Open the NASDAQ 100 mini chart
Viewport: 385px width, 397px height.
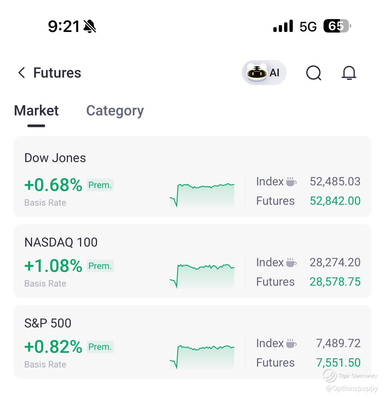(202, 276)
